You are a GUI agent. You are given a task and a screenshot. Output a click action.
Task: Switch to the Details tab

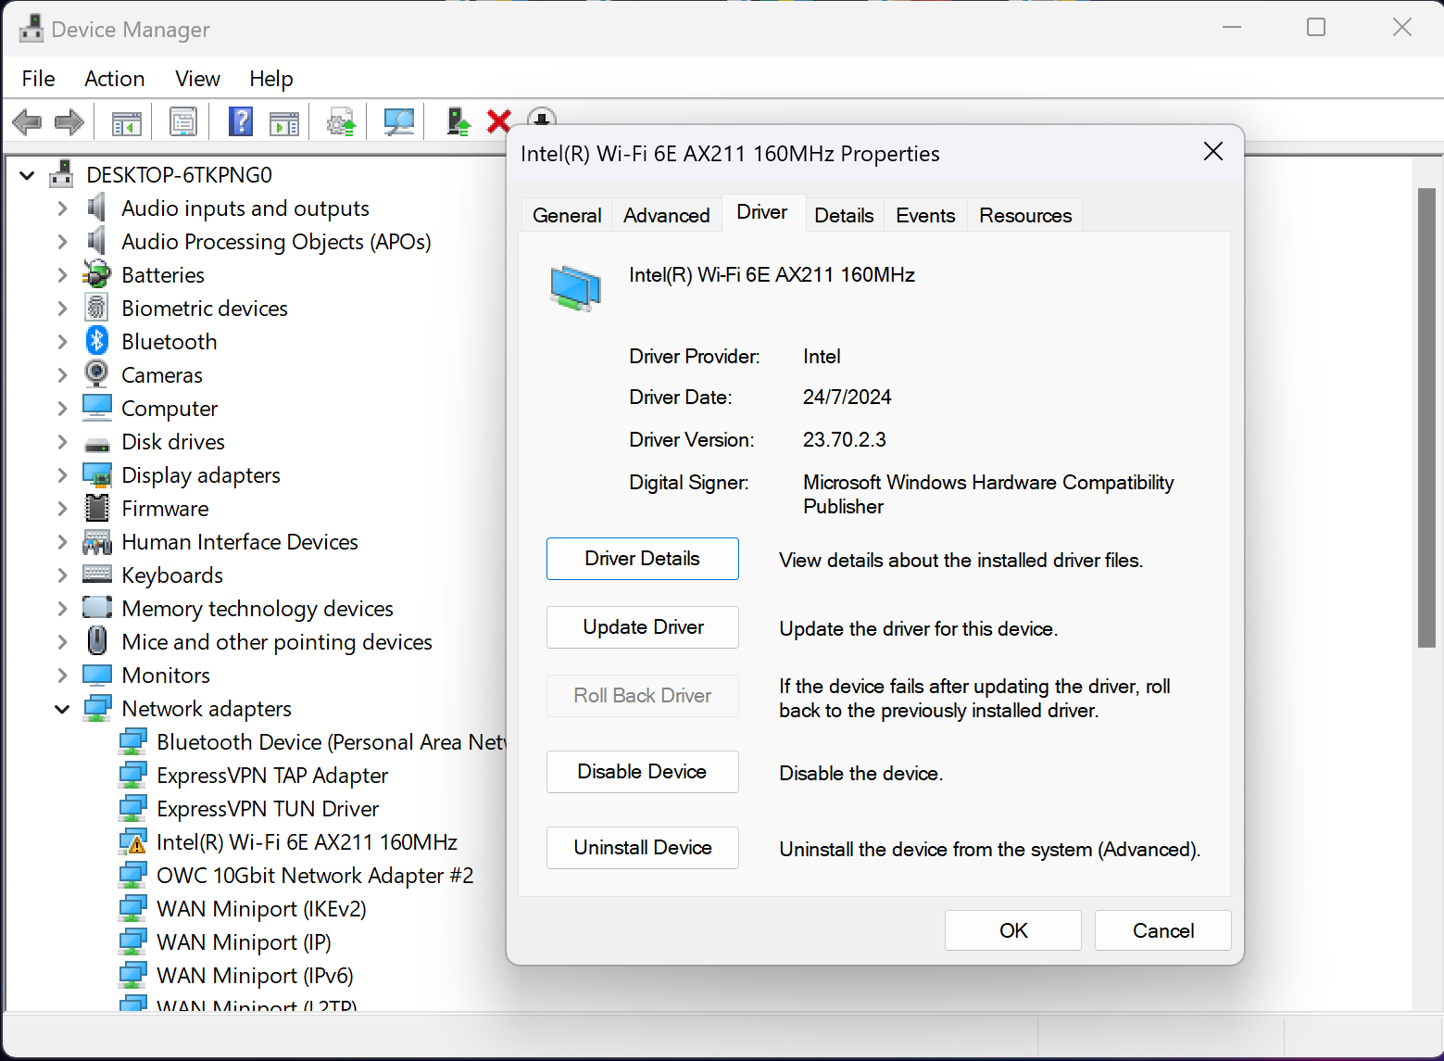[x=844, y=215]
